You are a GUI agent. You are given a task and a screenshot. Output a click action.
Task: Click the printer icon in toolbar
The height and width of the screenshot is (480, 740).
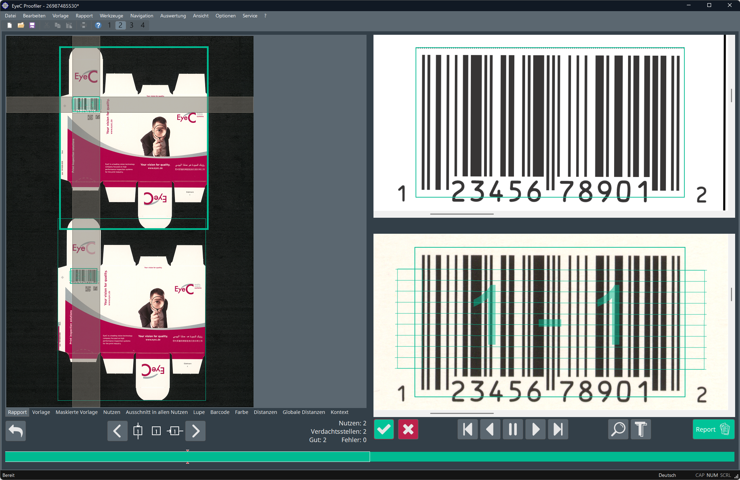pos(83,25)
